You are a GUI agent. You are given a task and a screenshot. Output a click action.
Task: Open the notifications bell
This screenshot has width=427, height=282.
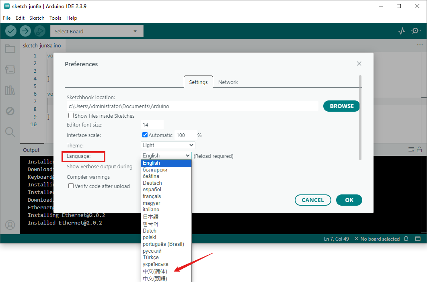406,239
